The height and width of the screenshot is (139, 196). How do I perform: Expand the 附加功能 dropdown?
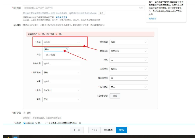(128, 42)
